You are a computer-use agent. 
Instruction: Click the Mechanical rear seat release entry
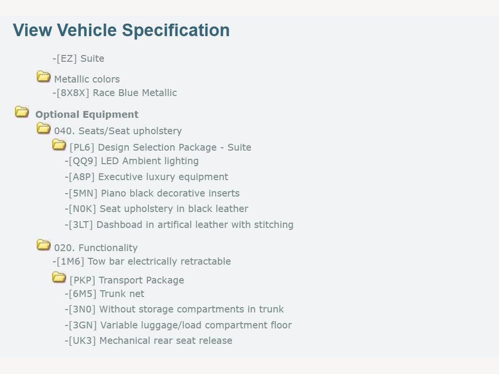(148, 341)
